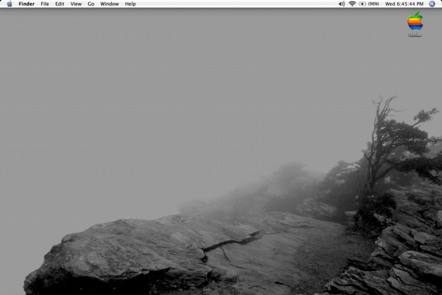The width and height of the screenshot is (442, 295).
Task: Click the battery status icon
Action: click(362, 4)
